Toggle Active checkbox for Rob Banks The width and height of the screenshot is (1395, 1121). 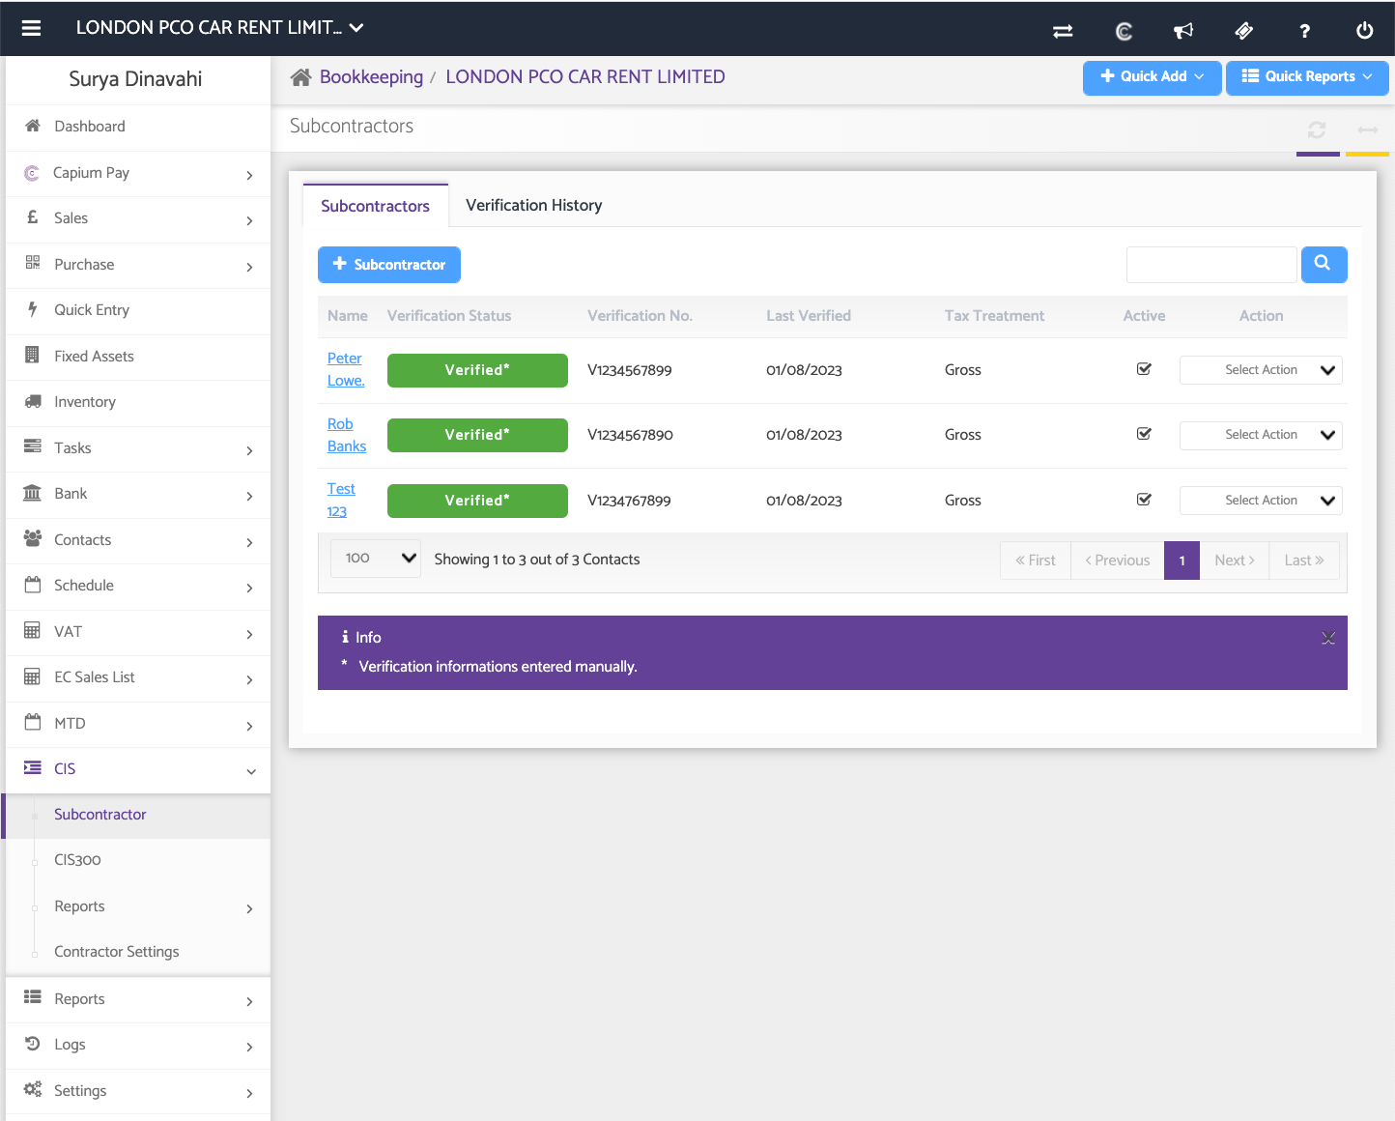(x=1144, y=434)
